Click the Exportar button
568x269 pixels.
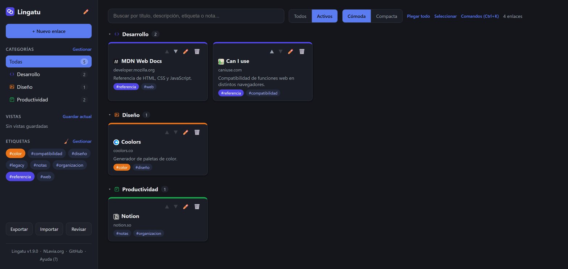tap(19, 229)
